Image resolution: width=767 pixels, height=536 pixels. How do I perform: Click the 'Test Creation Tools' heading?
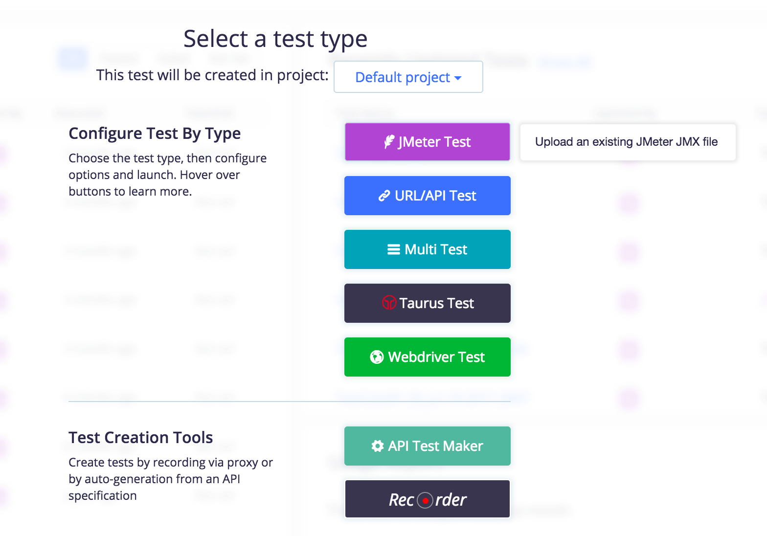click(141, 437)
